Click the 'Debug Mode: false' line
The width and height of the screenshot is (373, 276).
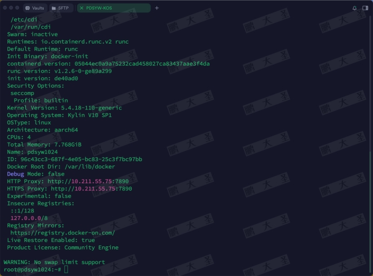tap(36, 174)
